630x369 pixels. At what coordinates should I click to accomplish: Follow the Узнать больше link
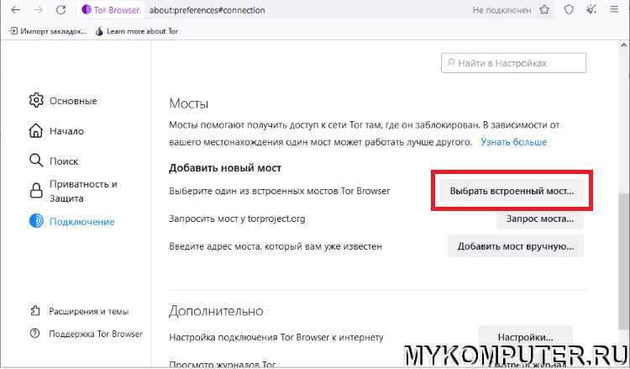tap(513, 142)
